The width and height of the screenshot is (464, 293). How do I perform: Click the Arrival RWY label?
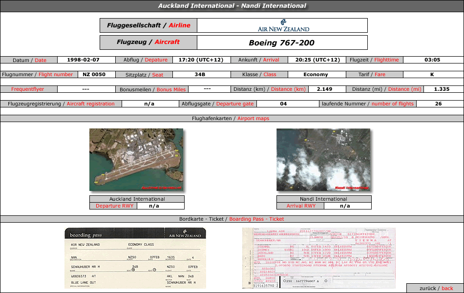tap(300, 206)
